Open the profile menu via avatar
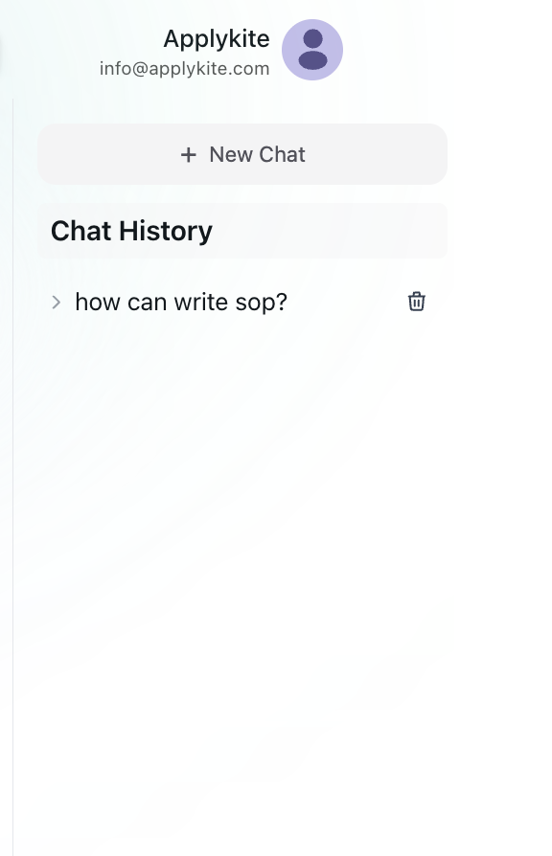 pyautogui.click(x=312, y=50)
